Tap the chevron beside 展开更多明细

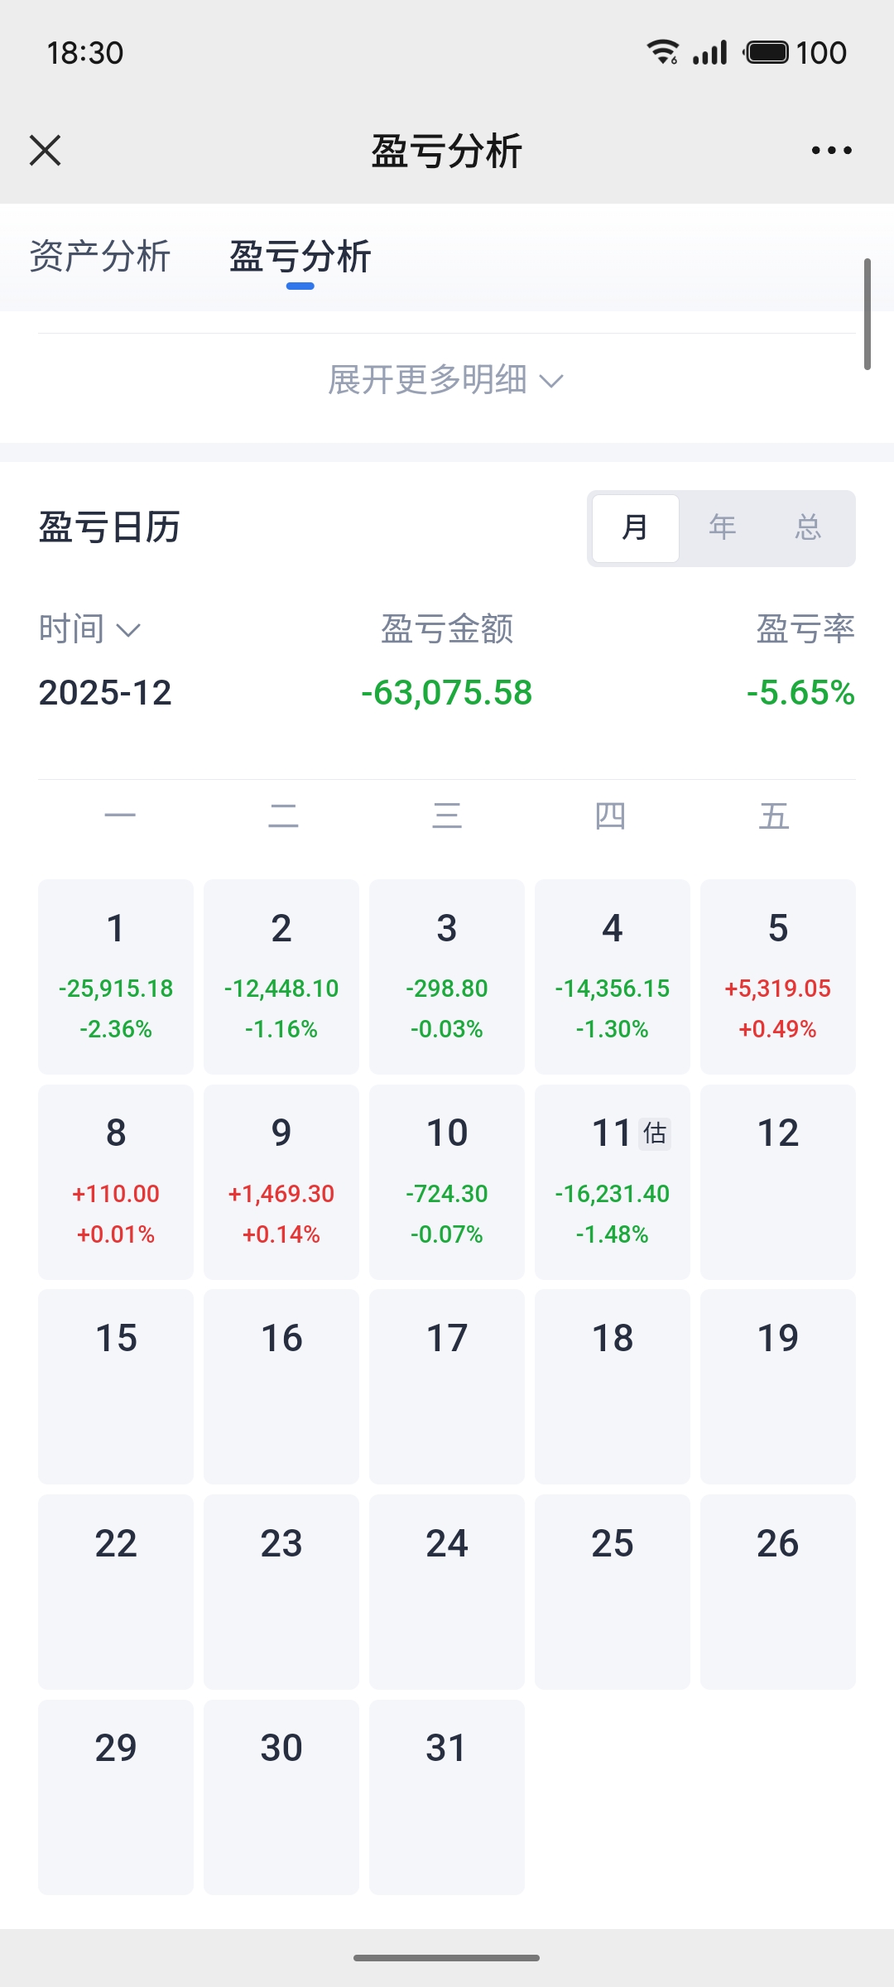(551, 381)
